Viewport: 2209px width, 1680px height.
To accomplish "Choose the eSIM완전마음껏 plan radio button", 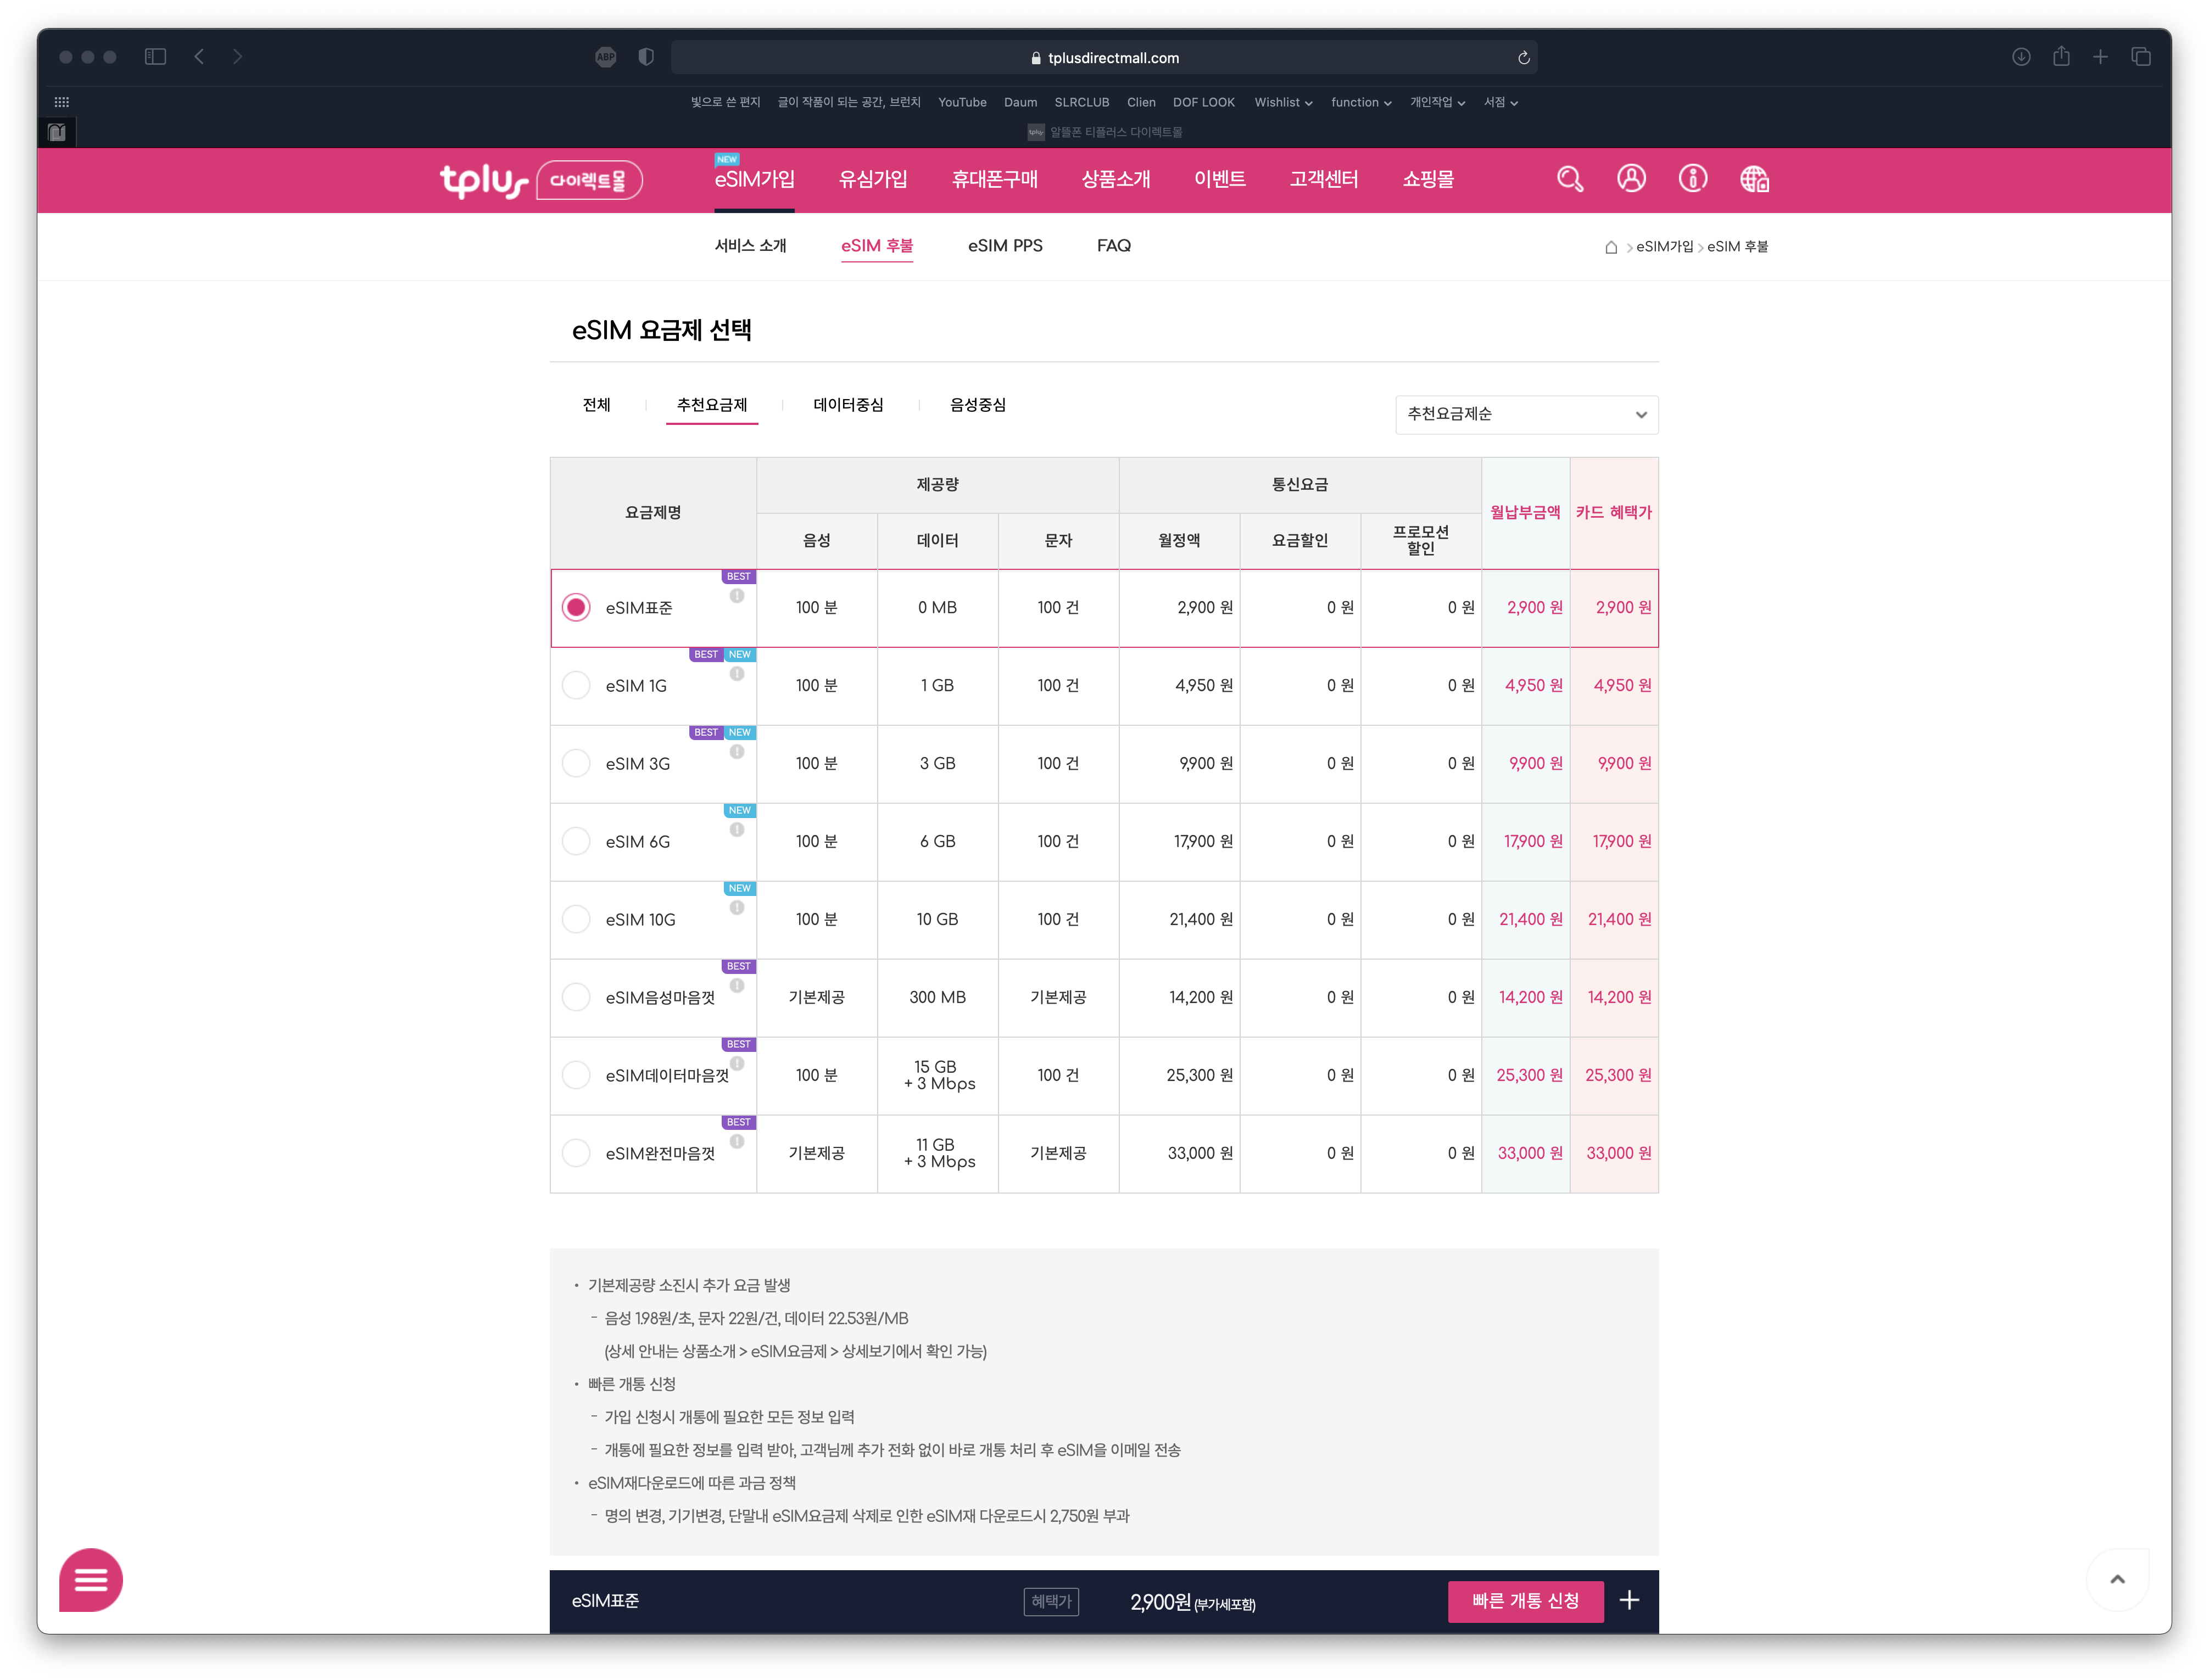I will click(x=576, y=1153).
